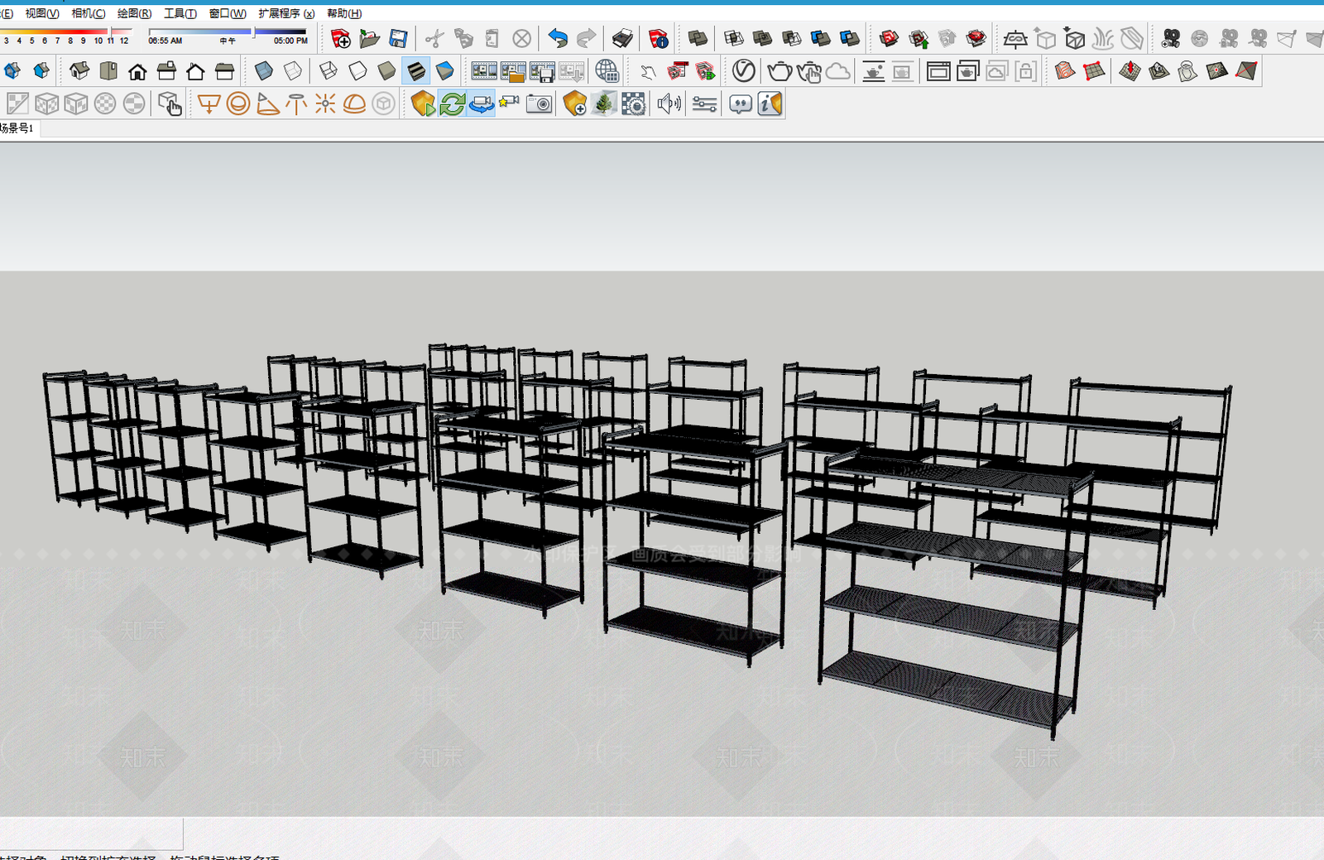Select the Monochrome face style

444,71
